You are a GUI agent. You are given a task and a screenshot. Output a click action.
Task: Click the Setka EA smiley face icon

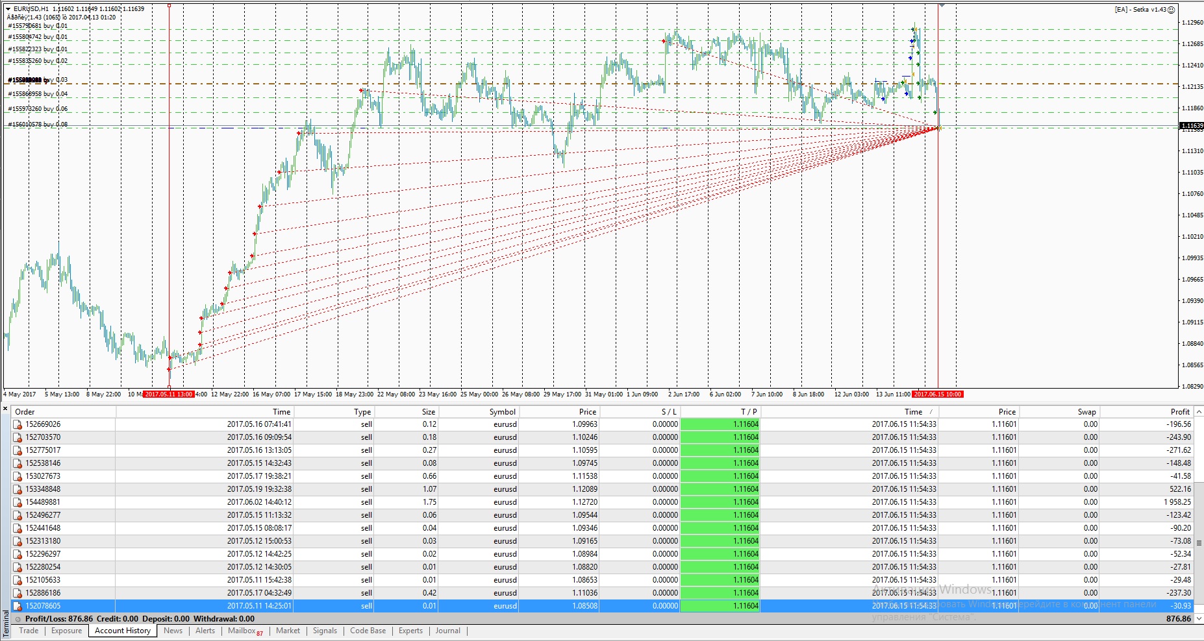1172,10
